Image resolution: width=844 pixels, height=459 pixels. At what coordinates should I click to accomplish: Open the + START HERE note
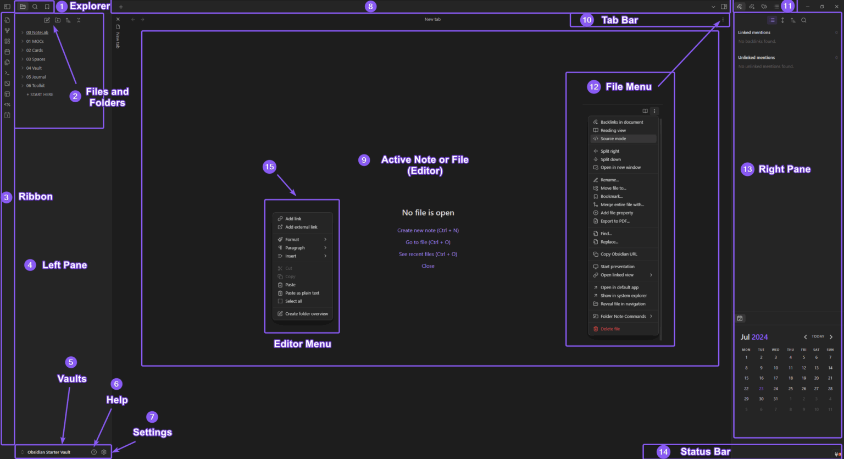tap(40, 95)
